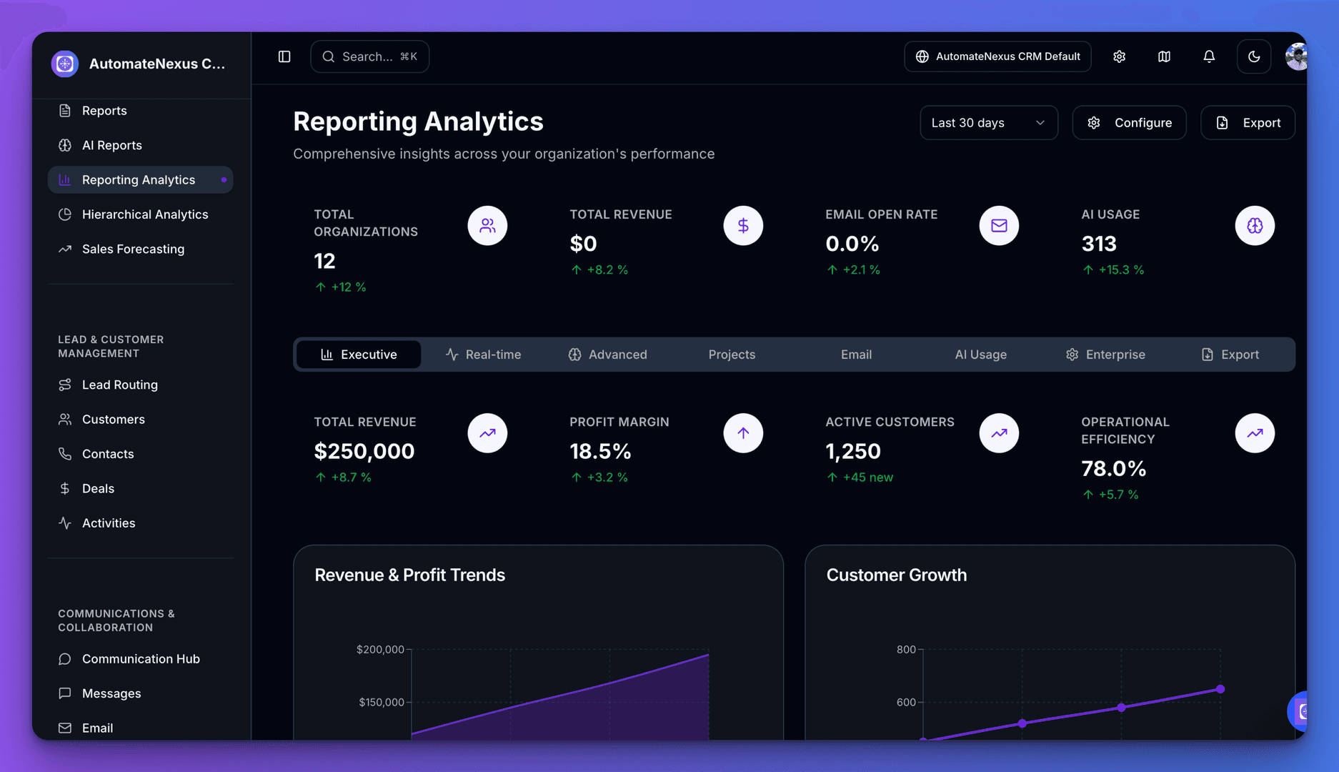Screen dimensions: 1339x772
Task: Click the Configure button
Action: coord(1129,123)
